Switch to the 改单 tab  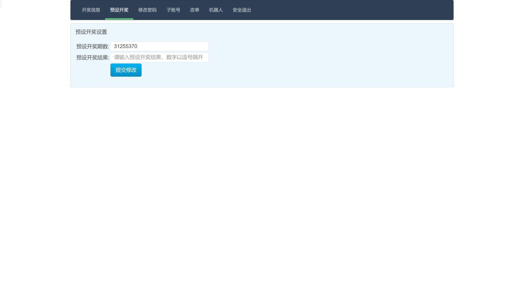point(194,10)
